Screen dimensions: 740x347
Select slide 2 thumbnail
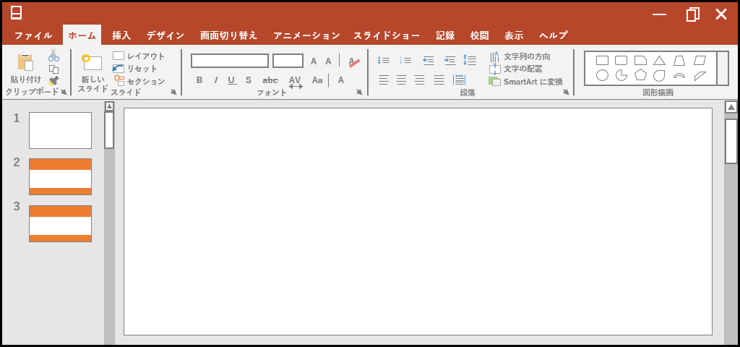pyautogui.click(x=61, y=176)
